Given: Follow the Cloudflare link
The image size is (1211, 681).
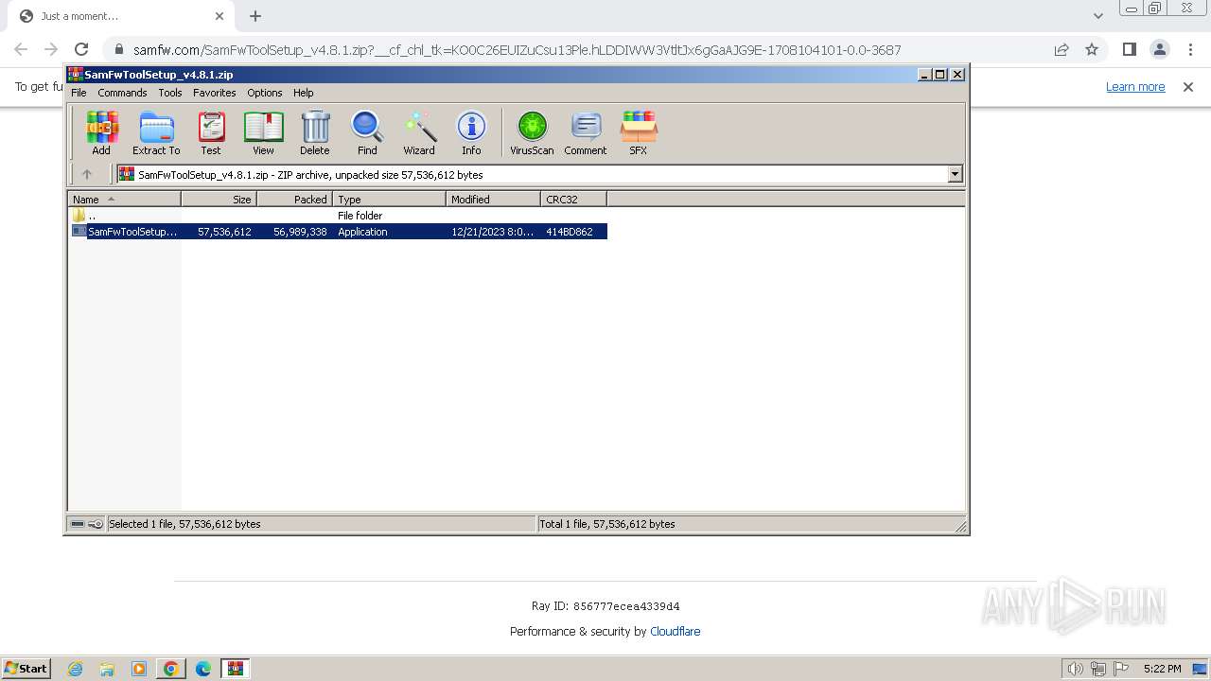Looking at the screenshot, I should [x=676, y=632].
